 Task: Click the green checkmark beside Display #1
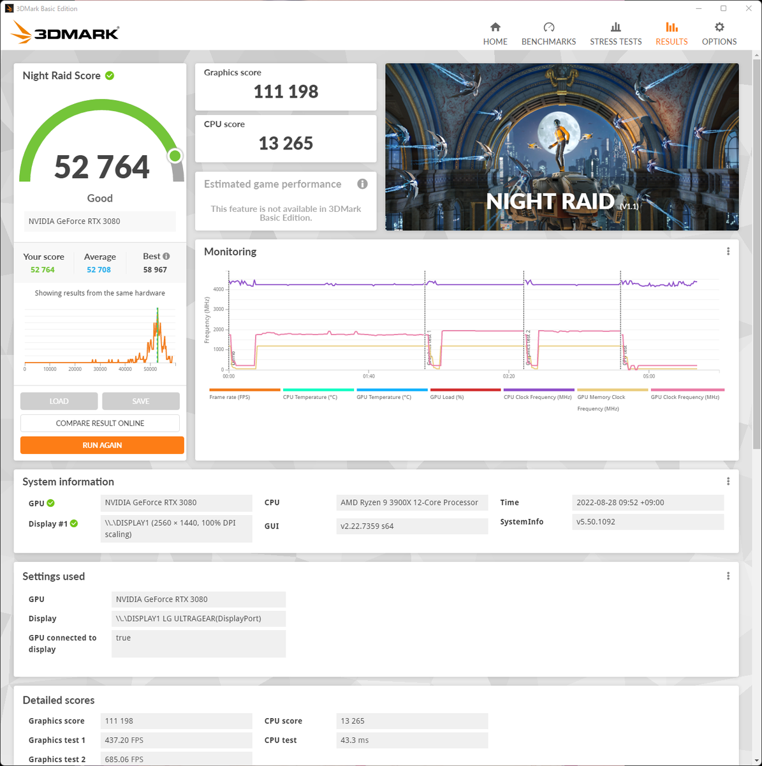point(74,523)
